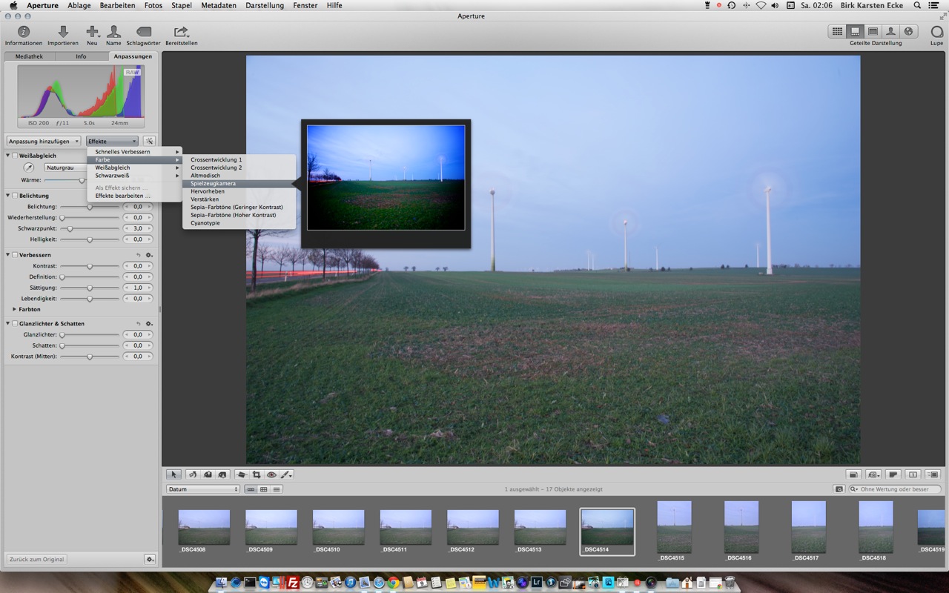The image size is (949, 593).
Task: Open gear menu beside Zurück zum Original
Action: tap(150, 559)
